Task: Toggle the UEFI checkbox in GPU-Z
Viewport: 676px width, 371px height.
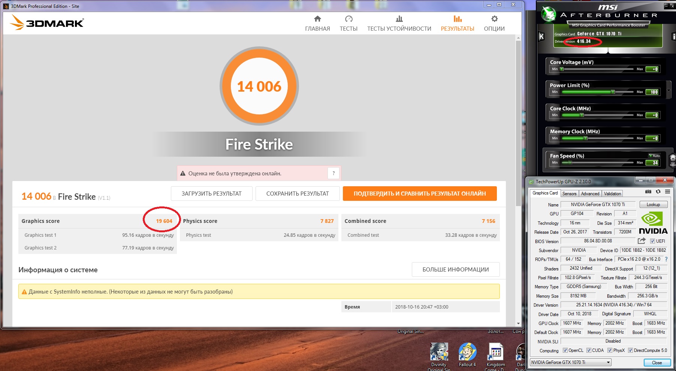Action: [652, 241]
